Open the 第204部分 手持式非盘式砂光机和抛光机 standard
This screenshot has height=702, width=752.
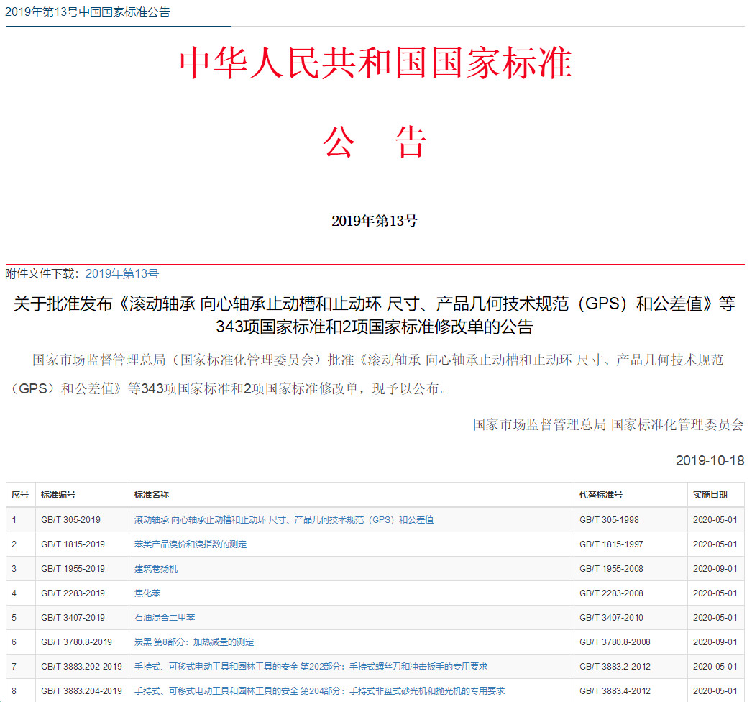pyautogui.click(x=319, y=690)
